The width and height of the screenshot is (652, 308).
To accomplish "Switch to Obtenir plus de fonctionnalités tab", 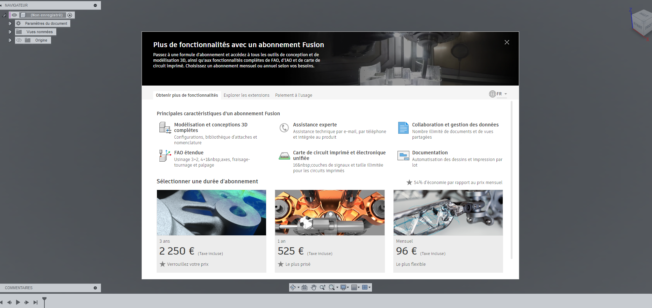I will 187,95.
